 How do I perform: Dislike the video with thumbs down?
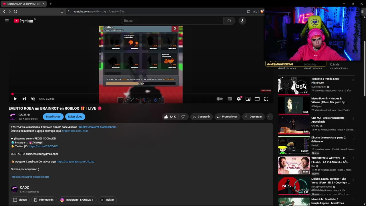click(183, 117)
